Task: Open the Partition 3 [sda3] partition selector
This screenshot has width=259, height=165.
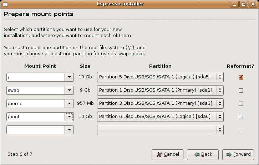Action: (160, 103)
